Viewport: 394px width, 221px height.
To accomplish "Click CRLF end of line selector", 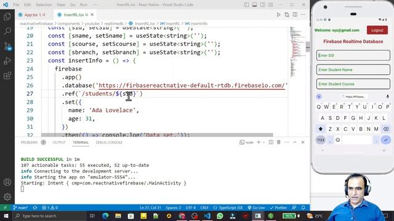I will pos(204,207).
